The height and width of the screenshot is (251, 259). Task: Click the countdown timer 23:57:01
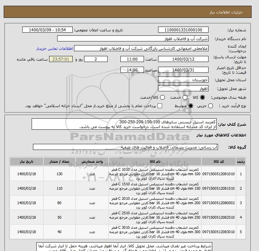click(61, 59)
